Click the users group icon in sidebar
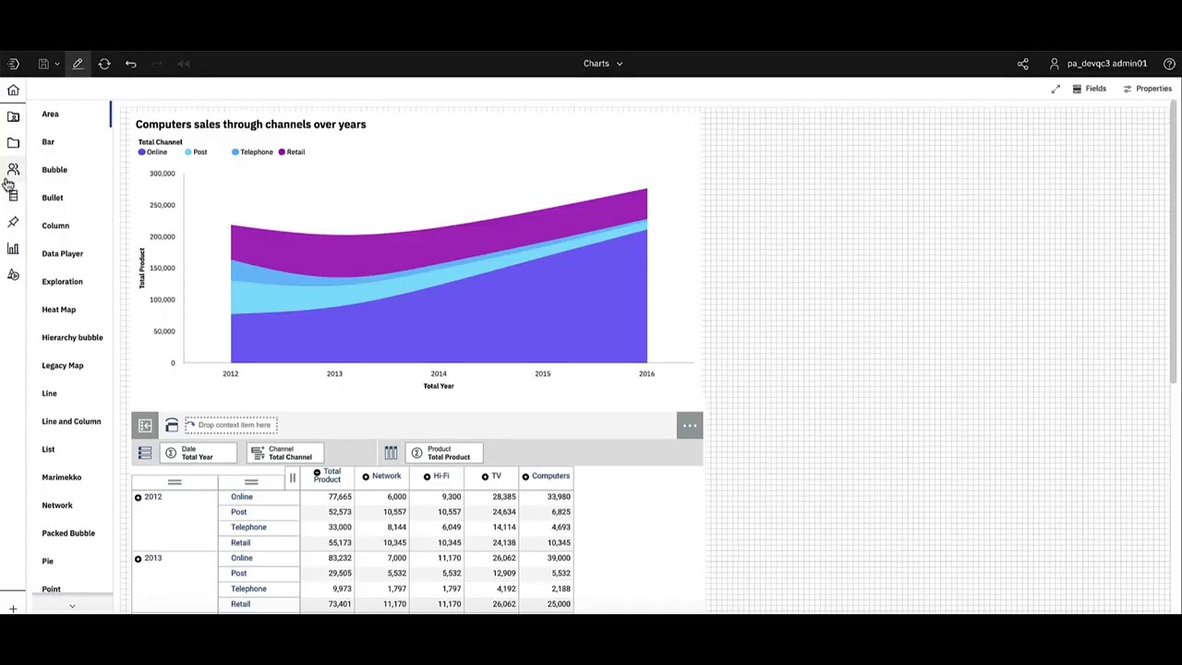Viewport: 1182px width, 665px height. (x=13, y=170)
